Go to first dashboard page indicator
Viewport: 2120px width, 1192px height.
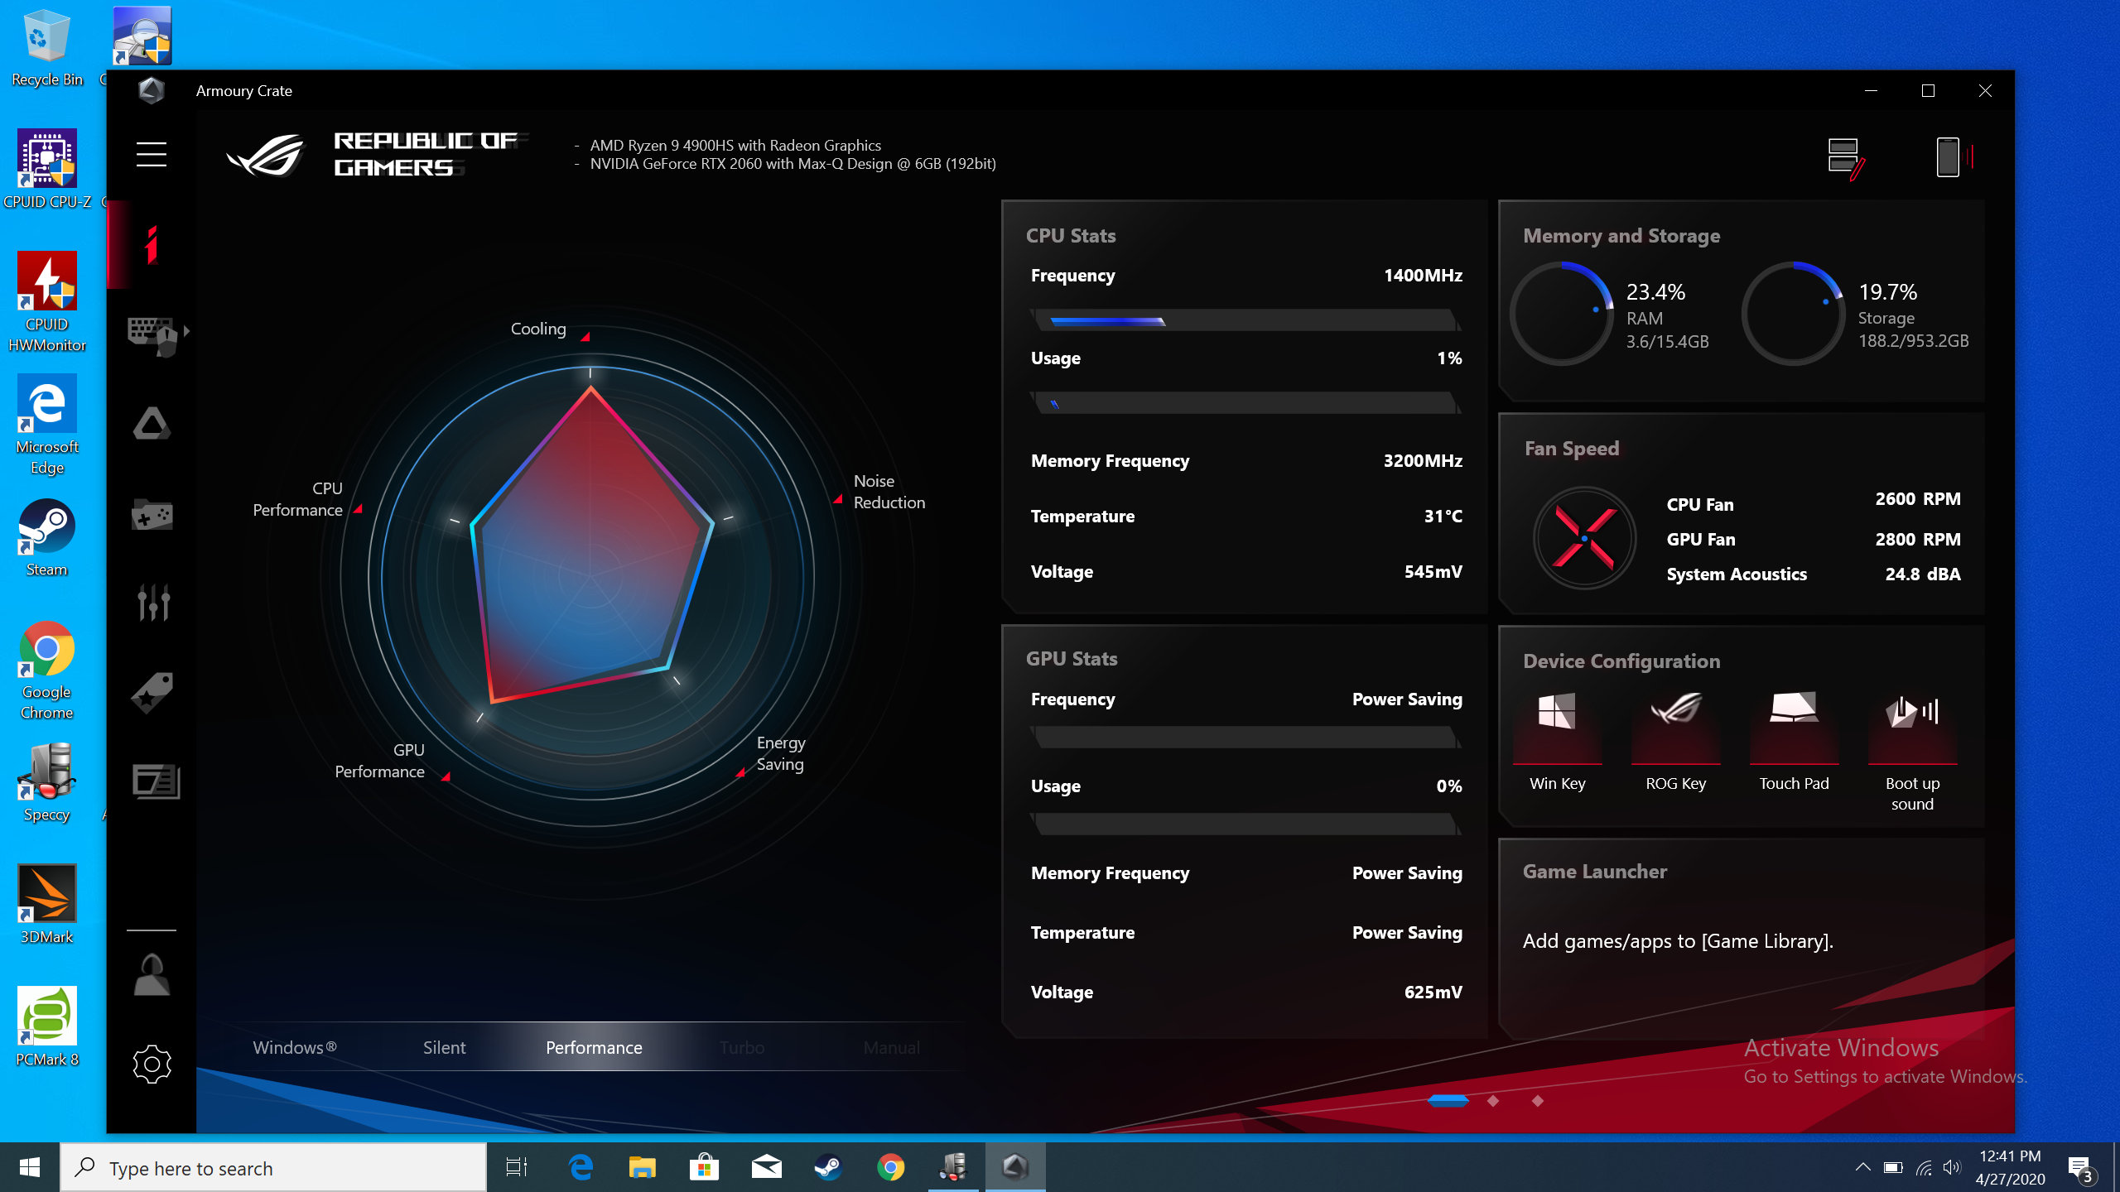[x=1448, y=1101]
